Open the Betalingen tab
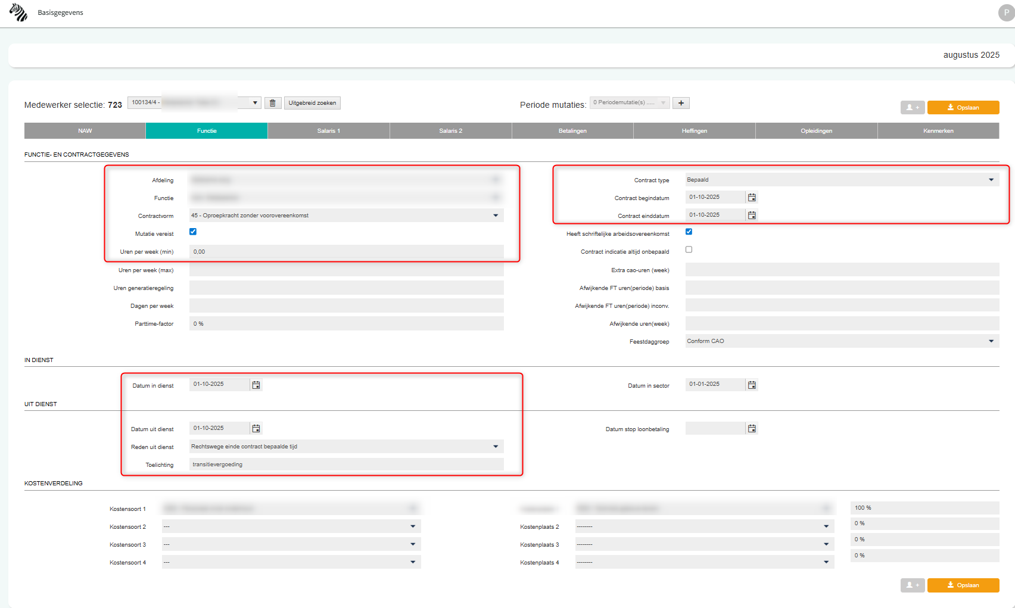This screenshot has height=608, width=1015. click(x=572, y=131)
